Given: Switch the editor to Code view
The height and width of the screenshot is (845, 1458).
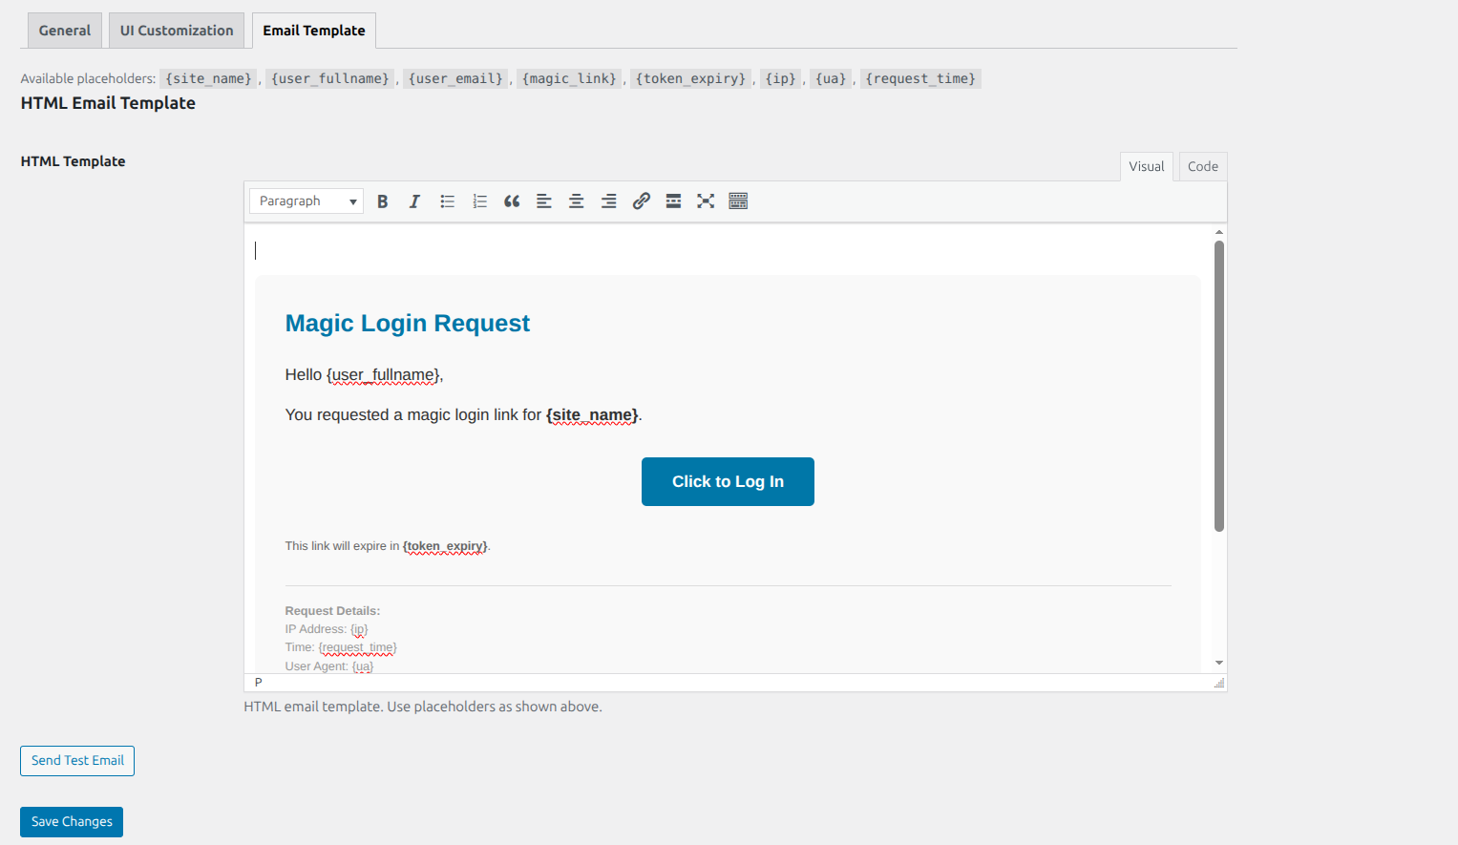Looking at the screenshot, I should [1202, 165].
